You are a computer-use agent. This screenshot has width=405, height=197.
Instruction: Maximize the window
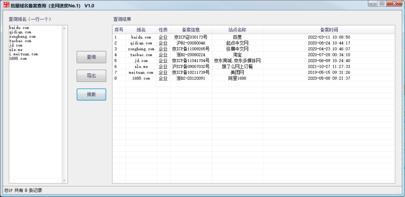click(x=382, y=4)
